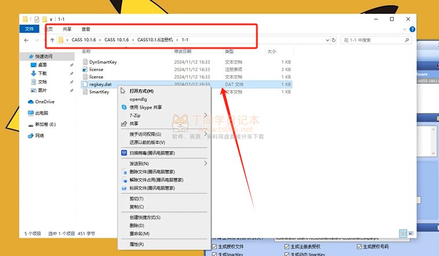The height and width of the screenshot is (256, 439).
Task: Open the quick access toolbar customize arrow
Action: coord(51,20)
